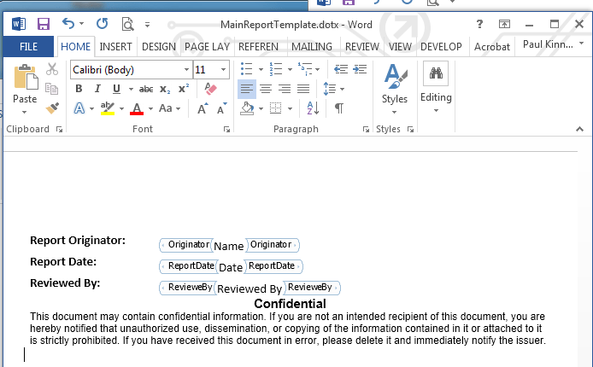The height and width of the screenshot is (367, 593).
Task: Decrease font size with Shrink Font
Action: click(x=221, y=108)
